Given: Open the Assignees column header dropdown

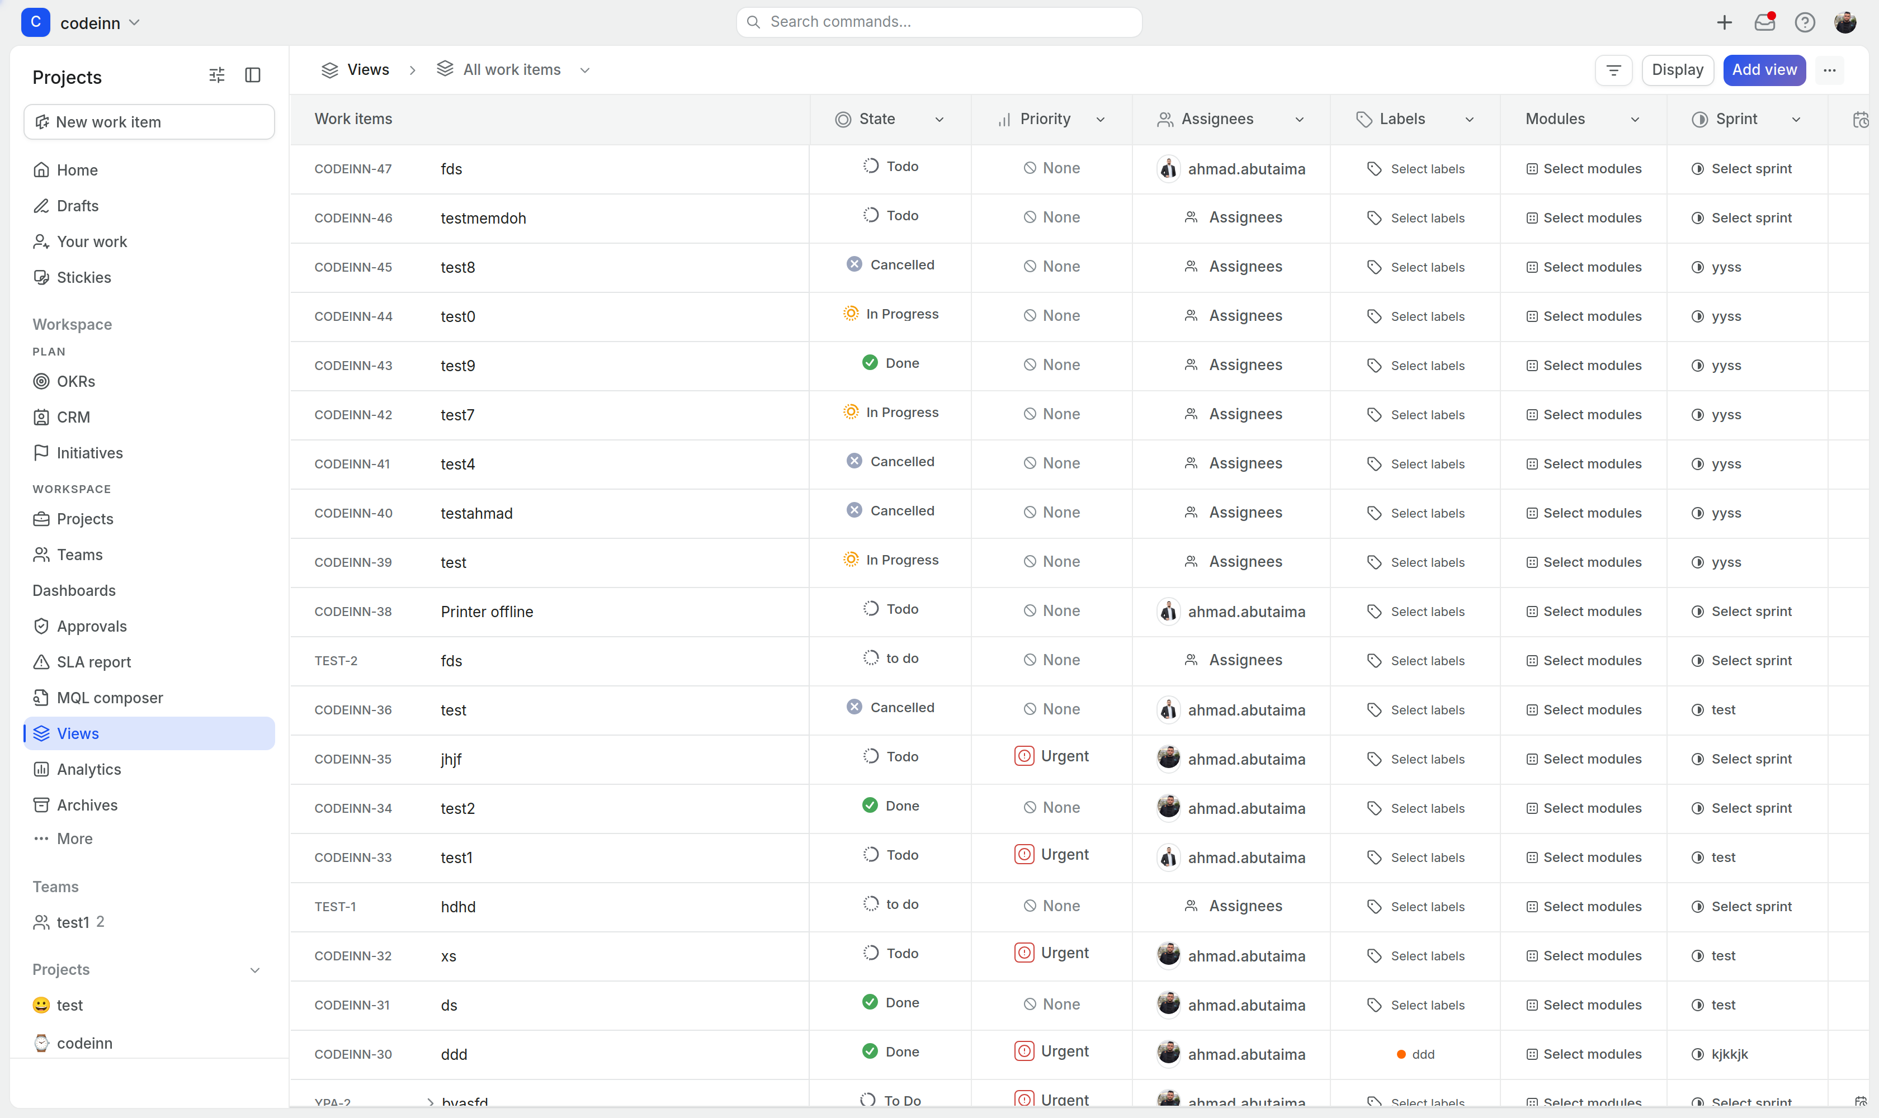Looking at the screenshot, I should click(x=1300, y=119).
